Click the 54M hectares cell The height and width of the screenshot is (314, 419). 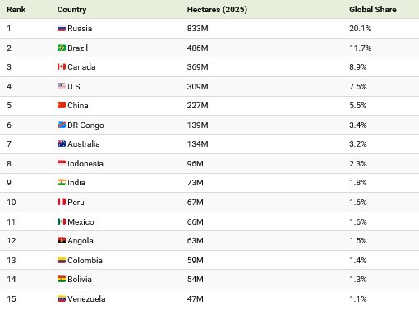(196, 280)
